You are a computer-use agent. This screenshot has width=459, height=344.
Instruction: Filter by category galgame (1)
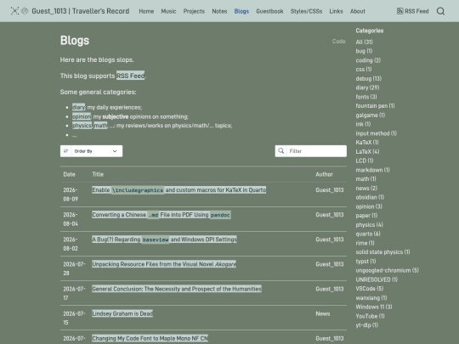click(371, 115)
